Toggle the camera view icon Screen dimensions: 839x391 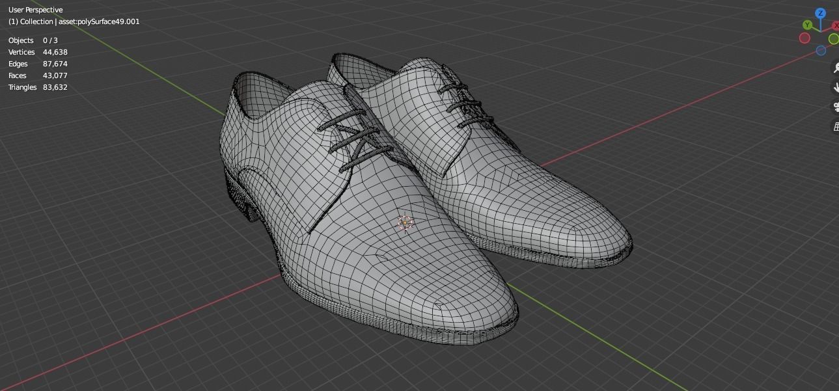click(x=836, y=107)
